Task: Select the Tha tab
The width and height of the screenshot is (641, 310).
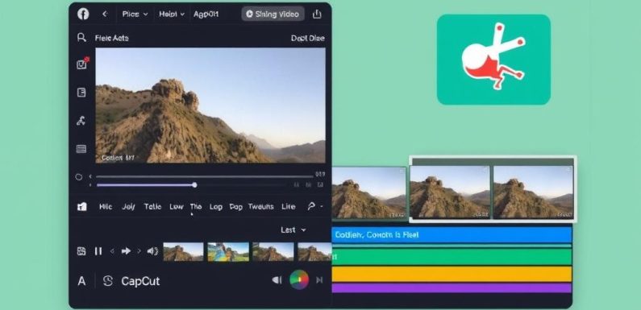Action: 196,207
